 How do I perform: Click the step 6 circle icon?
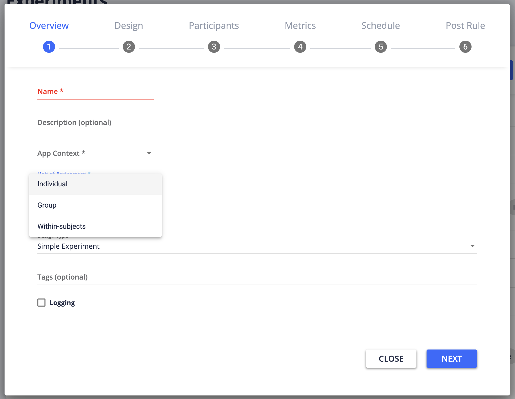(x=465, y=47)
